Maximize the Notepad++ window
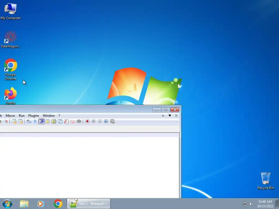Viewport: 279px width, 209px height. coord(166,110)
